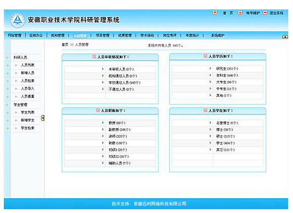This screenshot has height=213, width=293.
Task: Click the red icon in 人员审核情况如下 header
Action: click(x=94, y=57)
